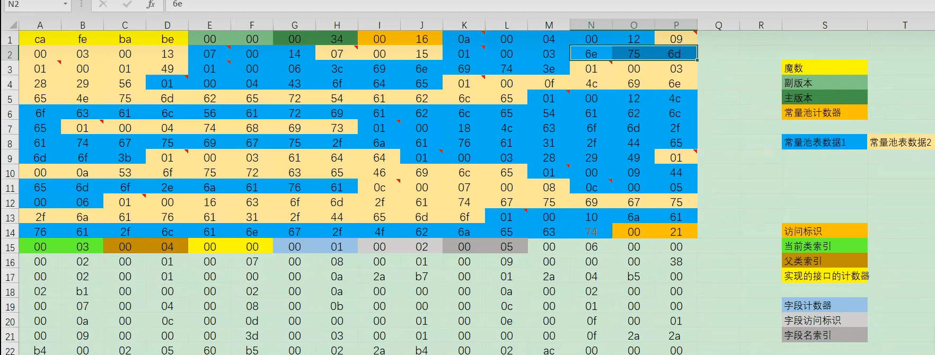The height and width of the screenshot is (355, 935).
Task: Select the row 1 header
Action: click(10, 40)
